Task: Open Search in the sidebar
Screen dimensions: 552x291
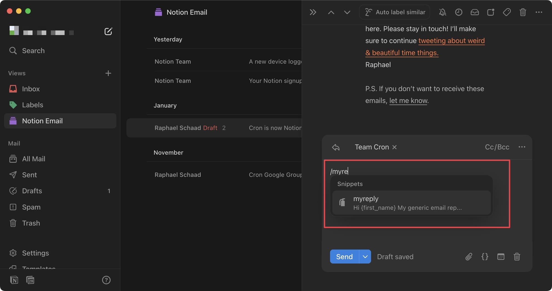Action: (x=27, y=51)
